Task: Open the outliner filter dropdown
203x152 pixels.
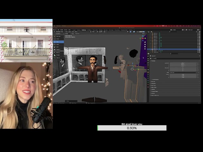Action: 198,32
